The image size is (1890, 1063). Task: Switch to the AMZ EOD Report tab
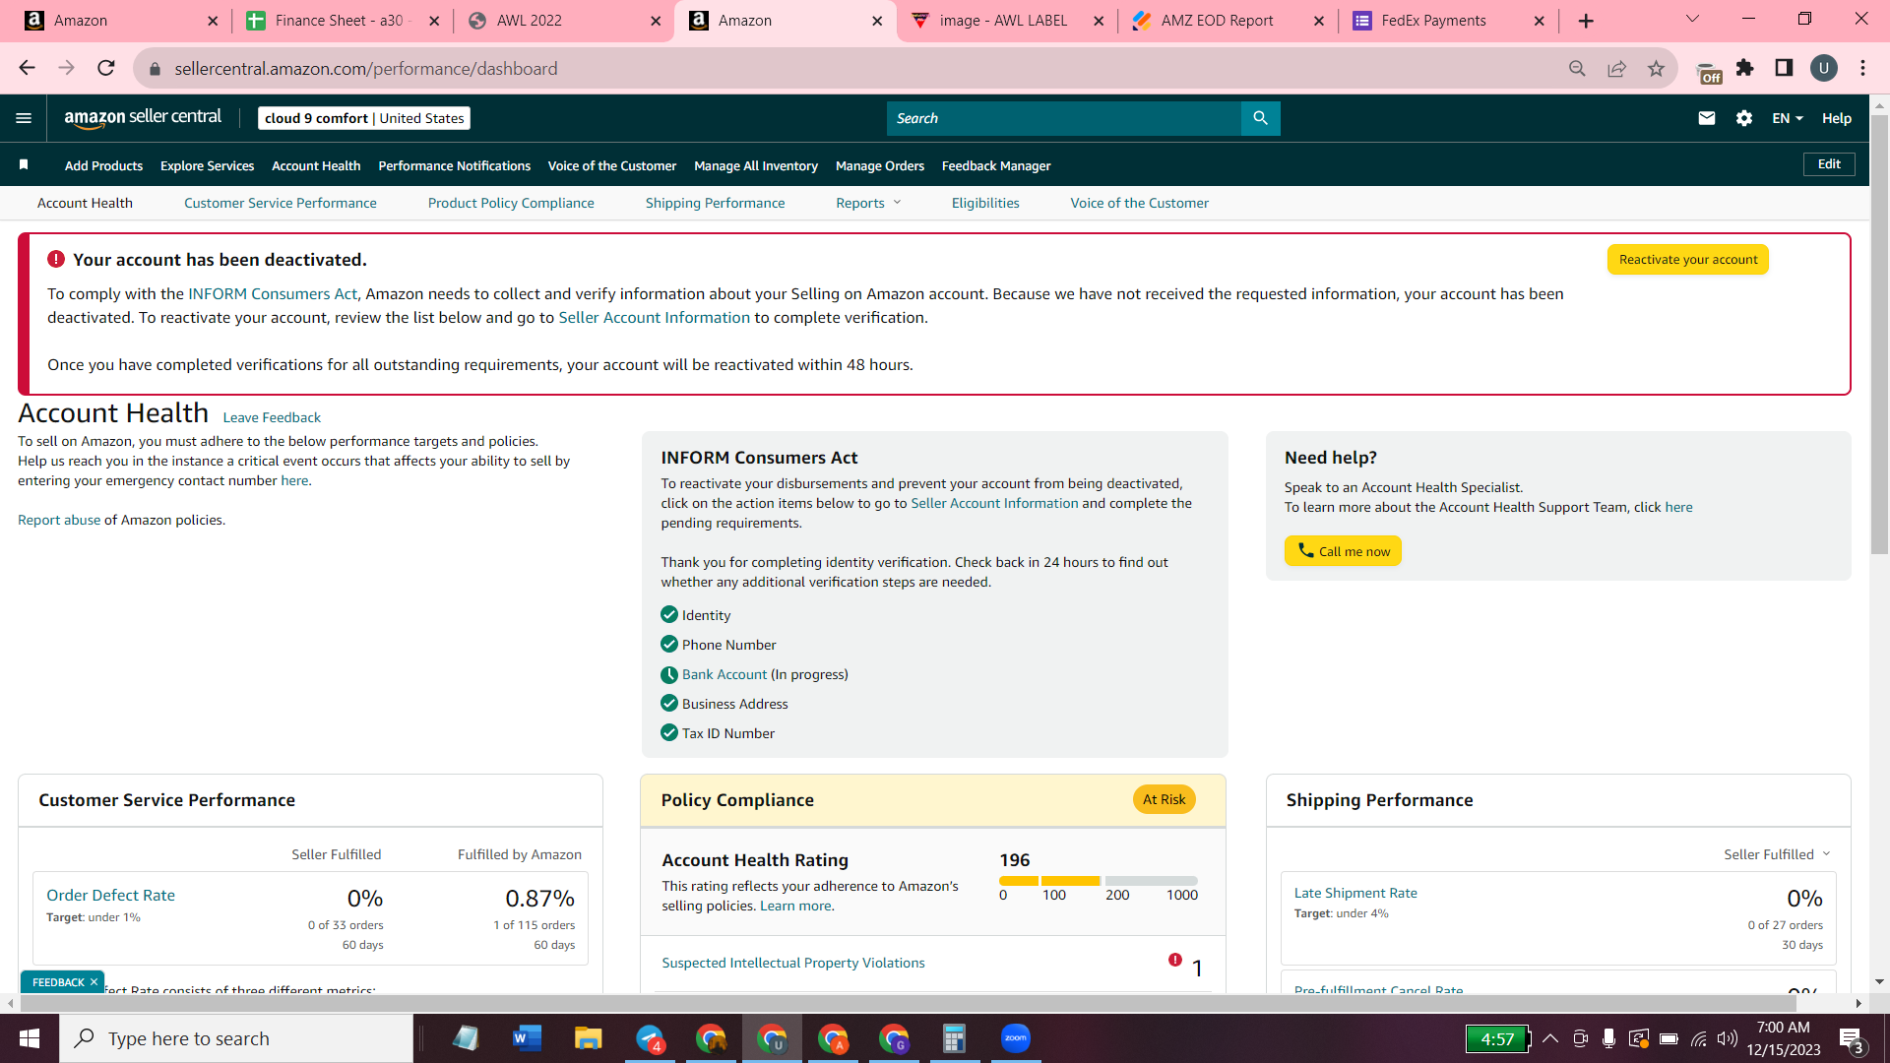click(x=1228, y=21)
